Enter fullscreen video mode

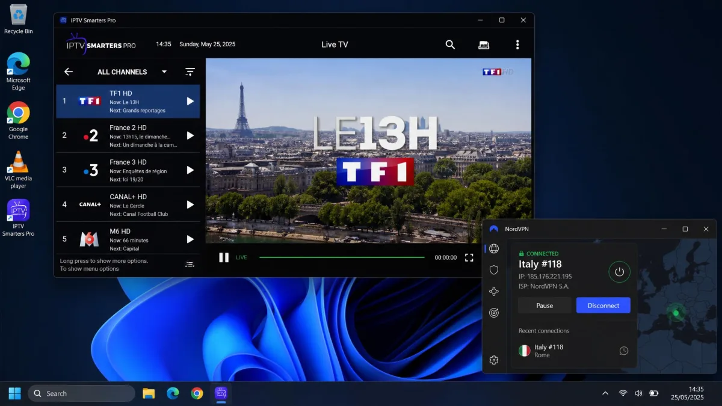tap(469, 257)
